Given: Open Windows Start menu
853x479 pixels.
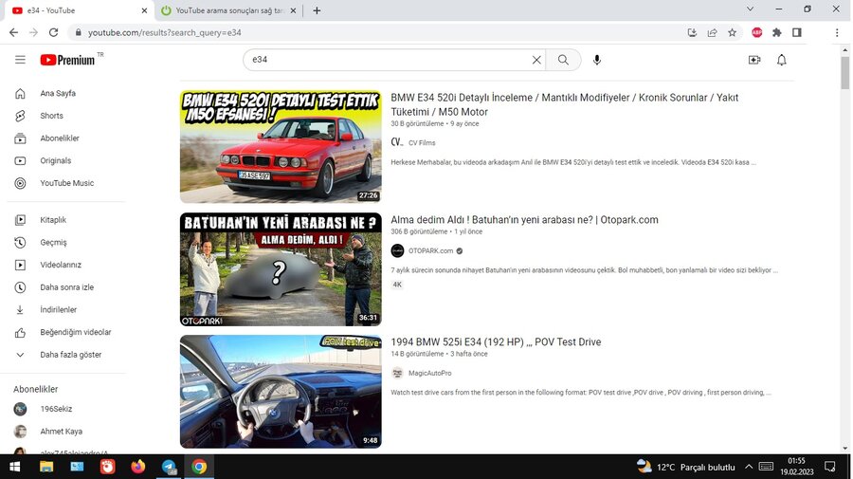Looking at the screenshot, I should [x=15, y=467].
